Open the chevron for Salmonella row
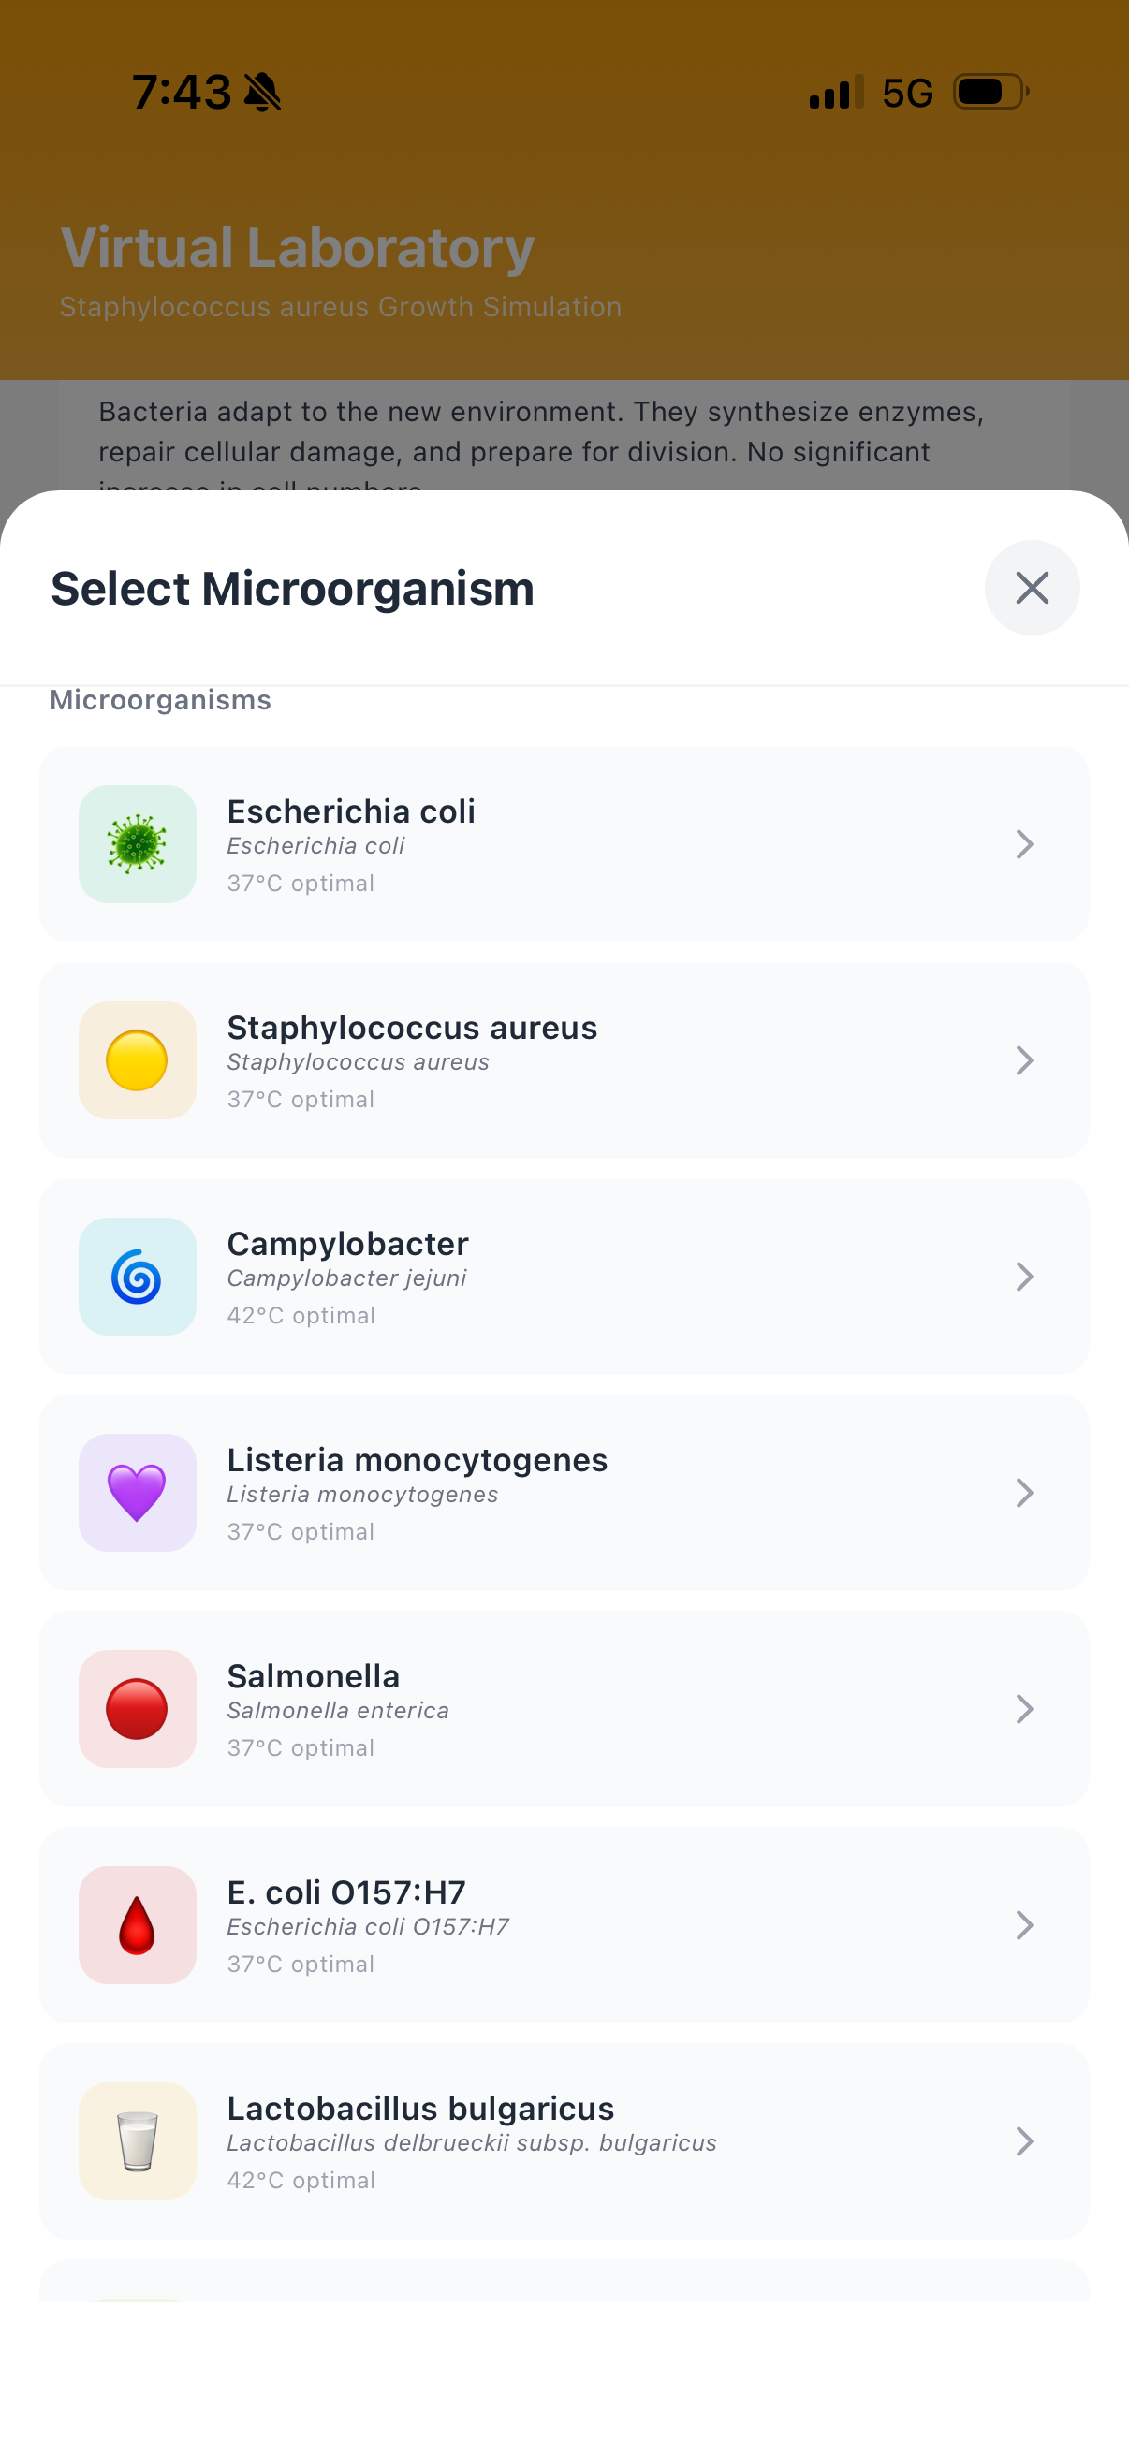 [x=1024, y=1709]
